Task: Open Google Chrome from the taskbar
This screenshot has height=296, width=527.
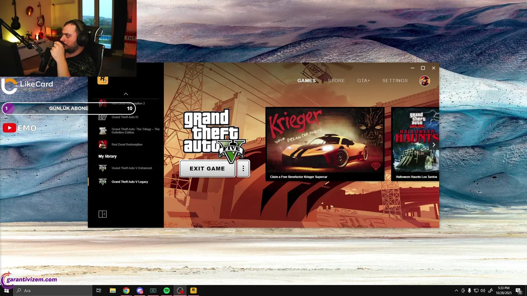Action: [x=126, y=291]
